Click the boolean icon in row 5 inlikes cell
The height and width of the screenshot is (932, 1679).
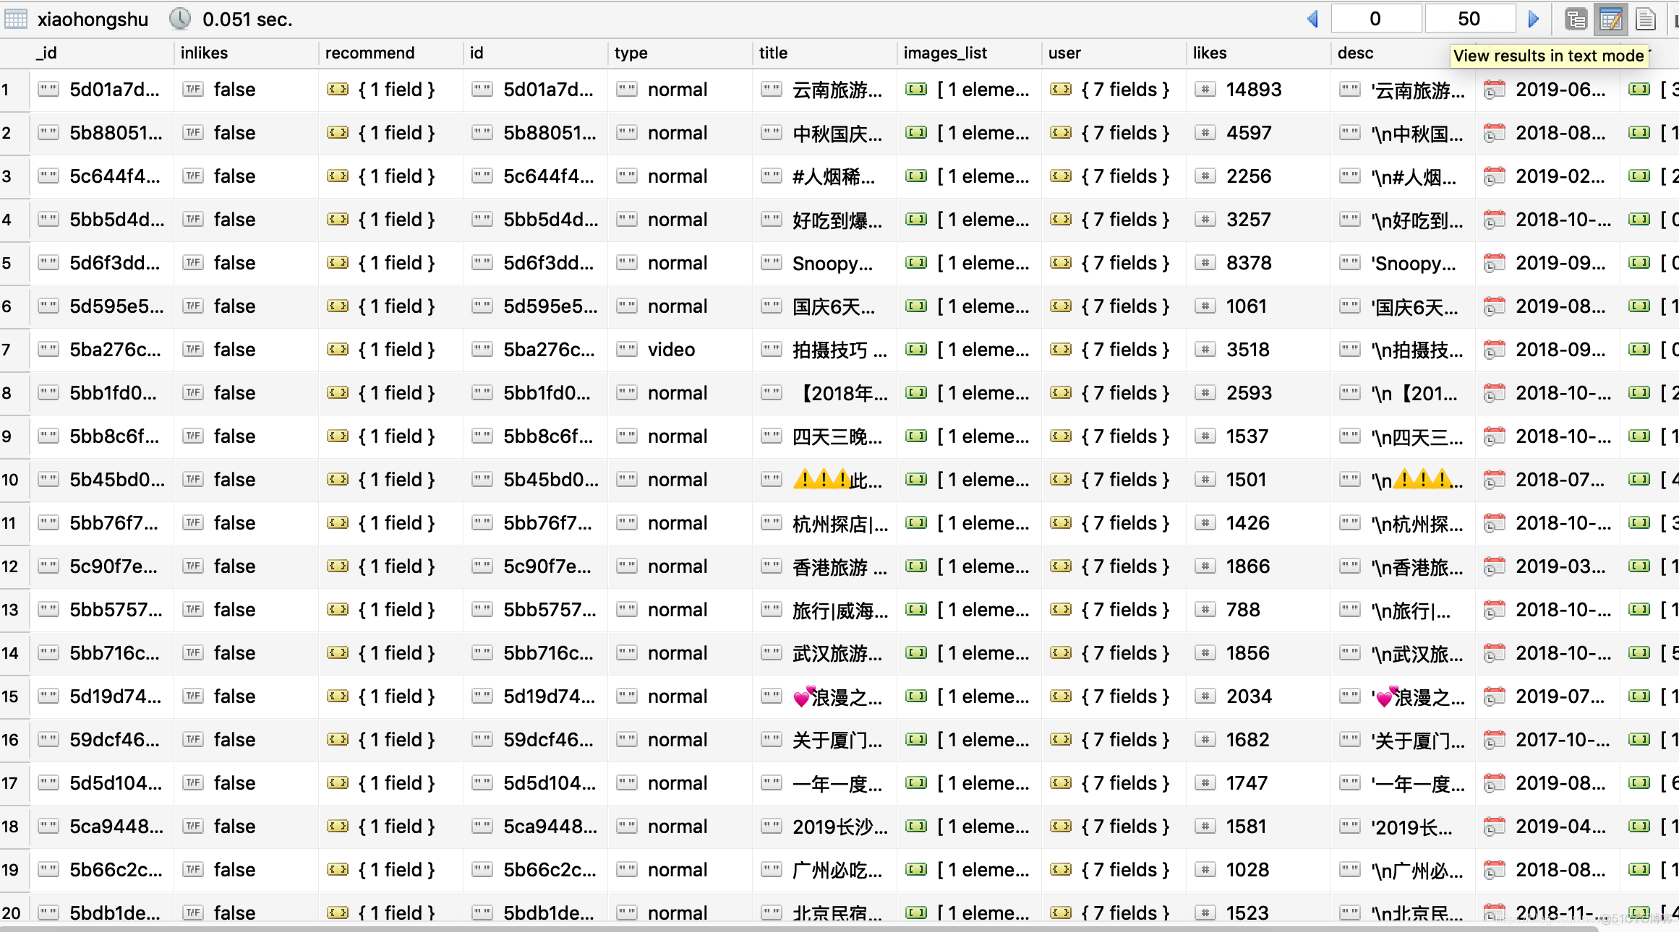point(193,263)
